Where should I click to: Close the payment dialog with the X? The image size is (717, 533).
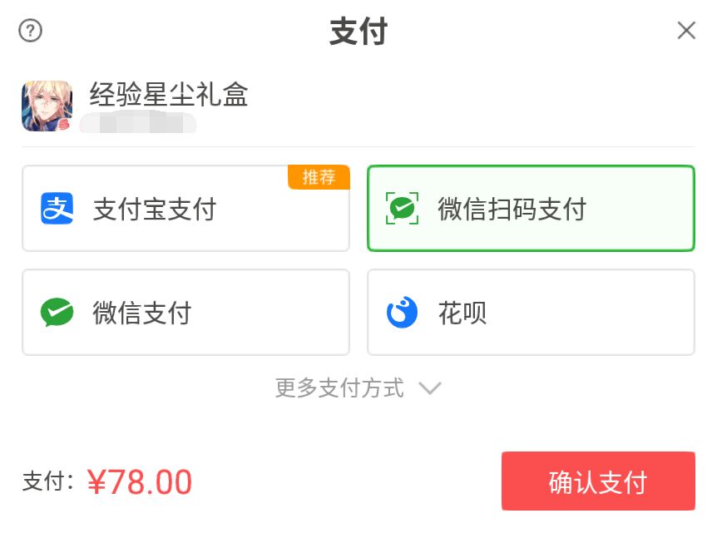pos(686,32)
